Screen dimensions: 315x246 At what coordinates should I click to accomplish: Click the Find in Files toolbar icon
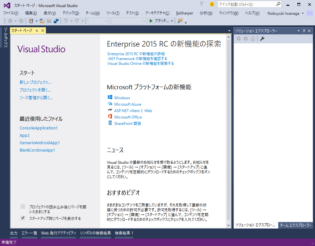pyautogui.click(x=180, y=21)
